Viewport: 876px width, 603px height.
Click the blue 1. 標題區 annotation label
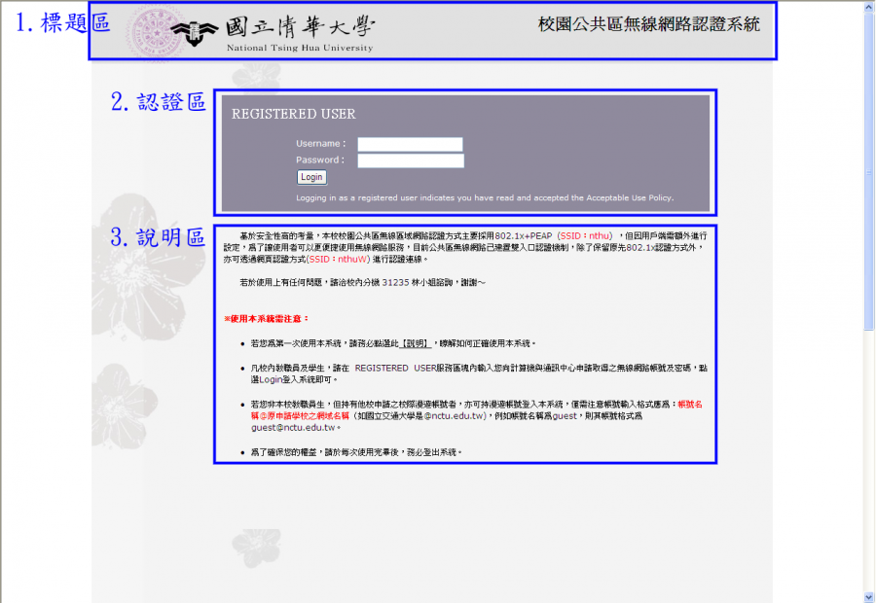[60, 24]
